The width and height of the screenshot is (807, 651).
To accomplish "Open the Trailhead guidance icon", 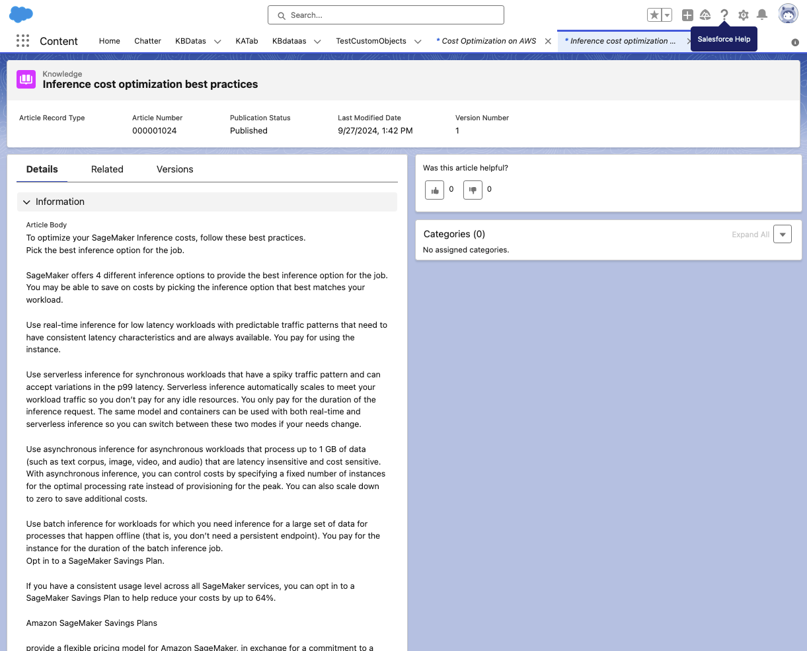I will pos(705,15).
